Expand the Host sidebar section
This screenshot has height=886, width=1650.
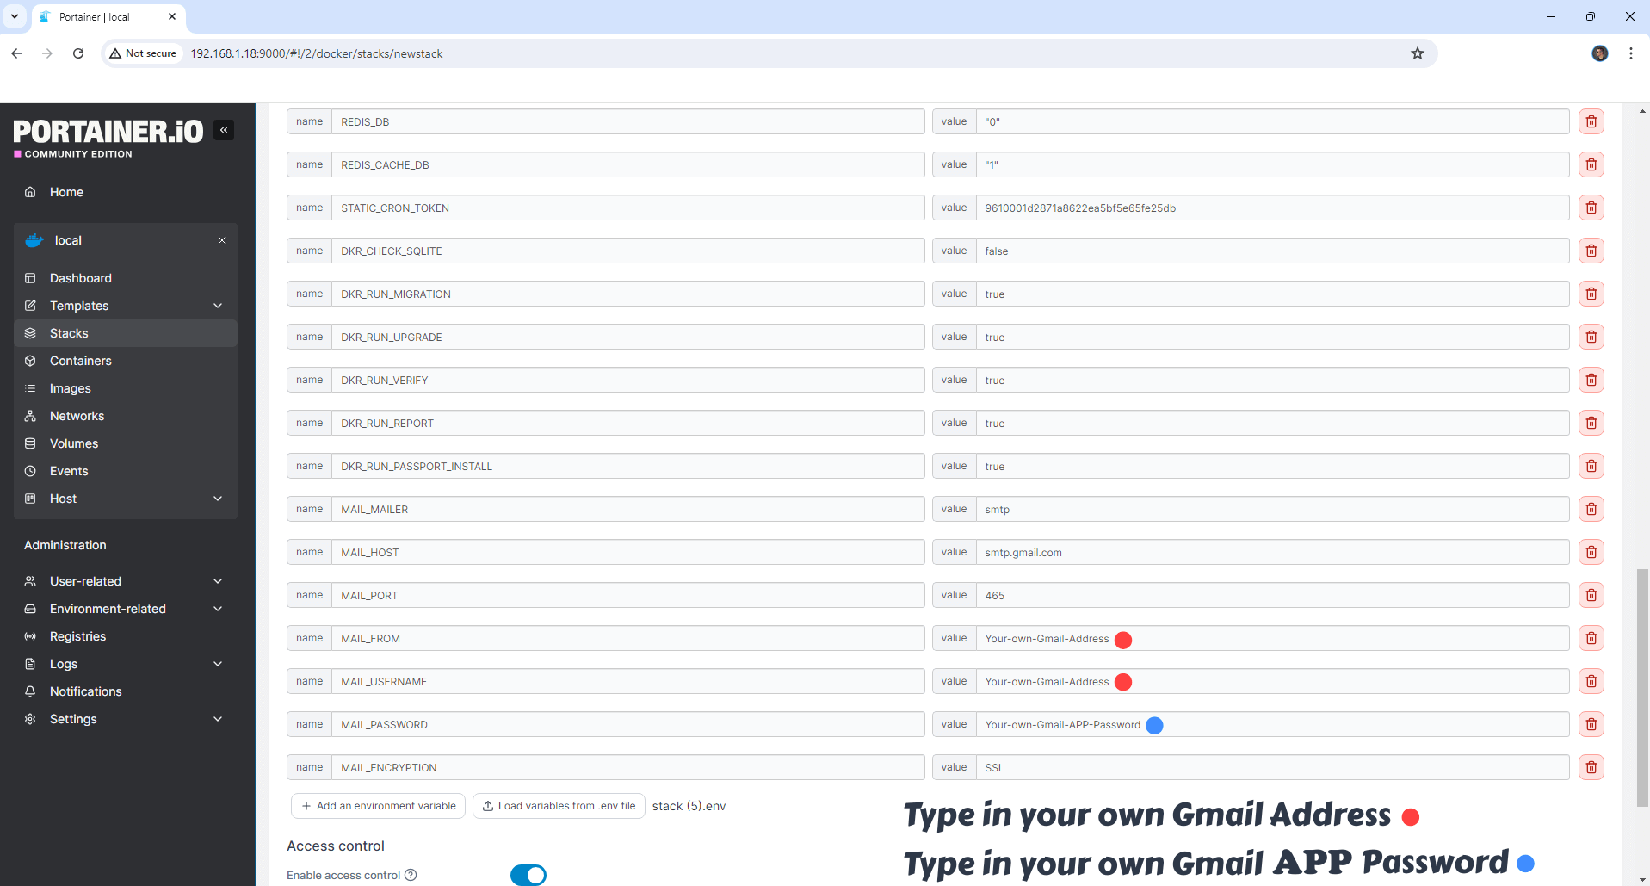click(x=218, y=499)
